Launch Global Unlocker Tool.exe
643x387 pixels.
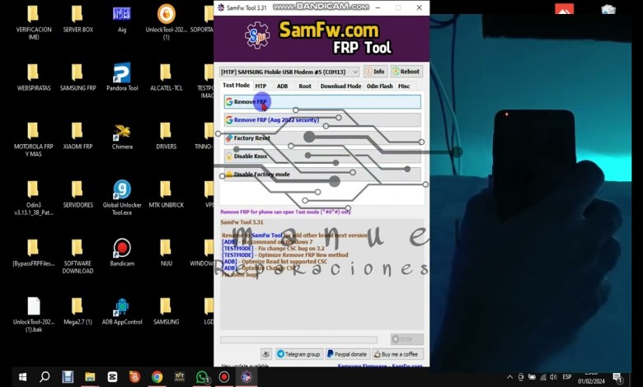click(122, 198)
